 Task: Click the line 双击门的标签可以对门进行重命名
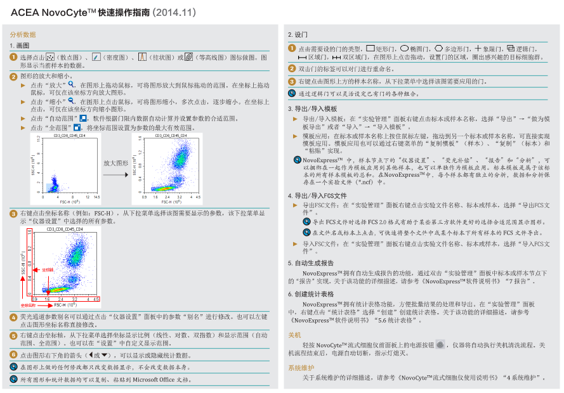(x=347, y=68)
